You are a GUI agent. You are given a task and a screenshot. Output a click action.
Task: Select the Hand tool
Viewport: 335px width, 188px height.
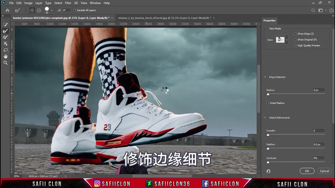click(x=5, y=57)
